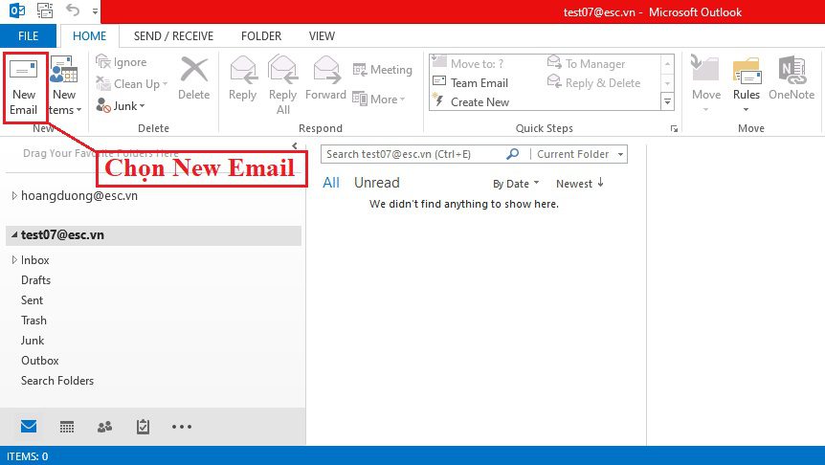
Task: Open the Junk folder in folder list
Action: click(33, 341)
